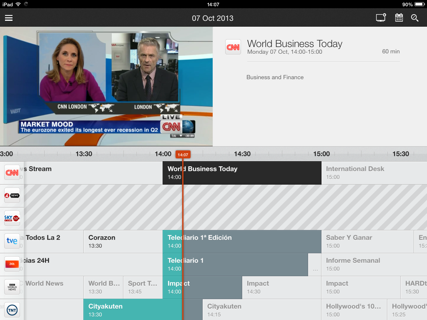Screen dimensions: 427x320
Task: Open Informe Semanal listing
Action: pos(374,265)
